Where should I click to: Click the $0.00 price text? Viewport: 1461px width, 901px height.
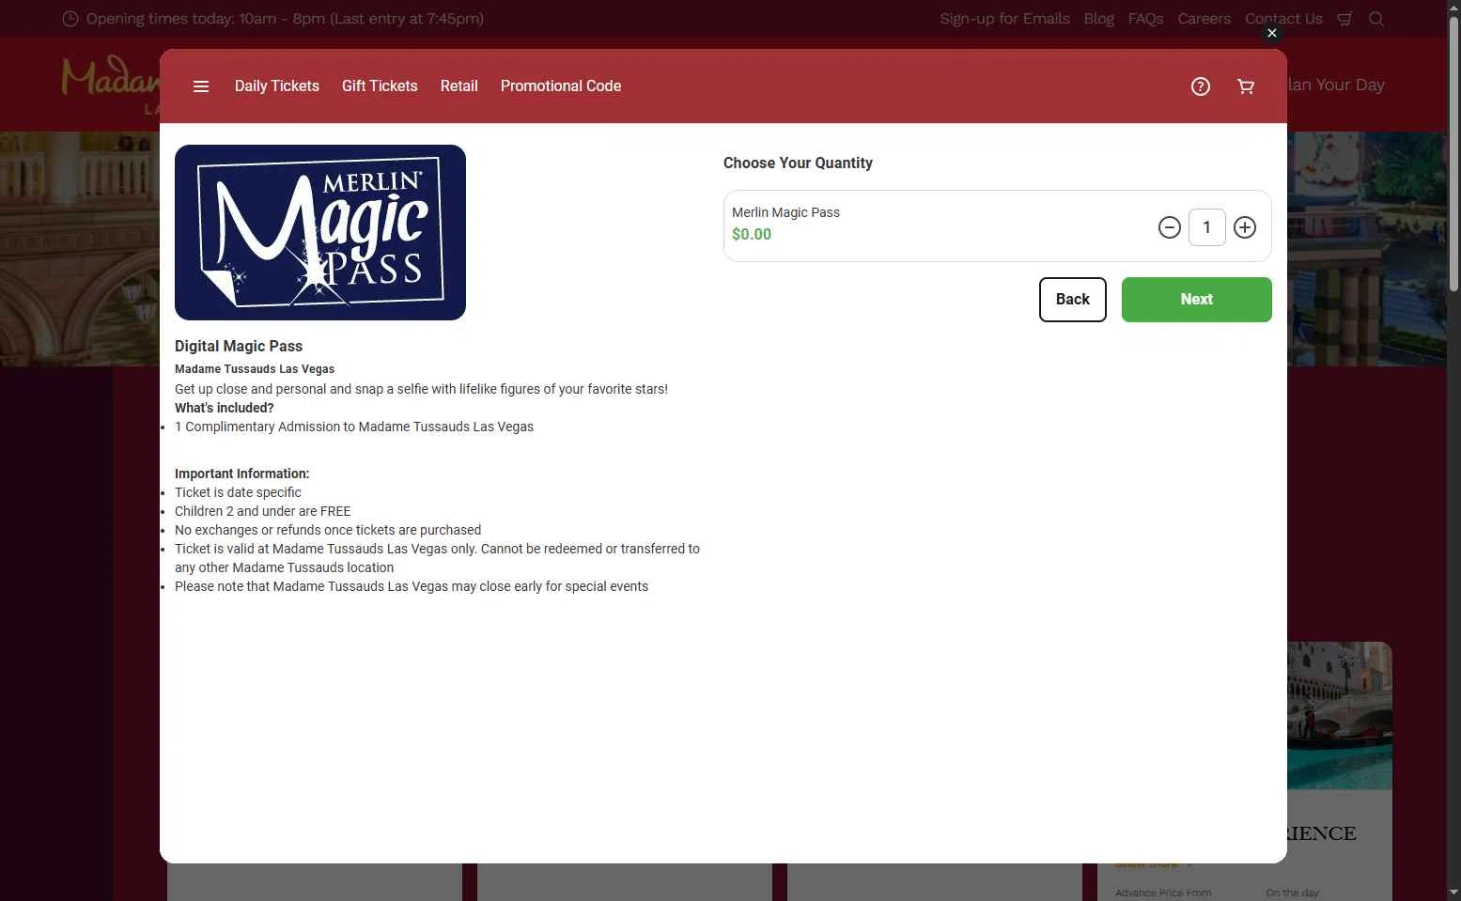click(752, 235)
